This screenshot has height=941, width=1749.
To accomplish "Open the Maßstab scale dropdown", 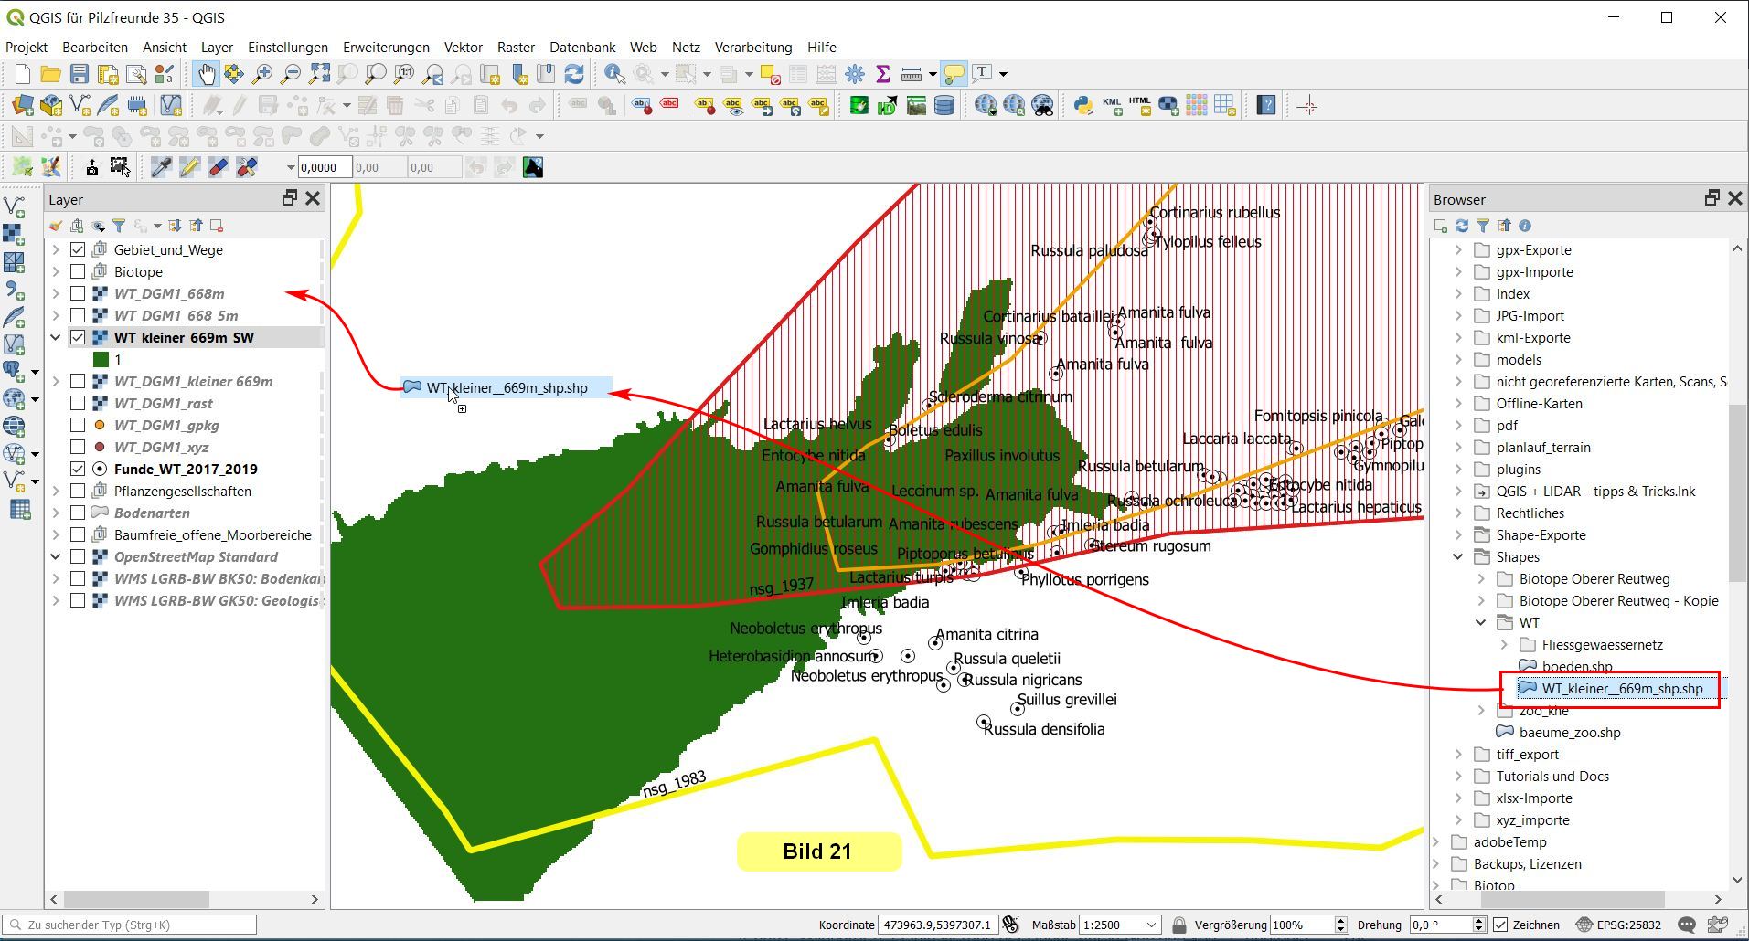I will coord(1152,925).
